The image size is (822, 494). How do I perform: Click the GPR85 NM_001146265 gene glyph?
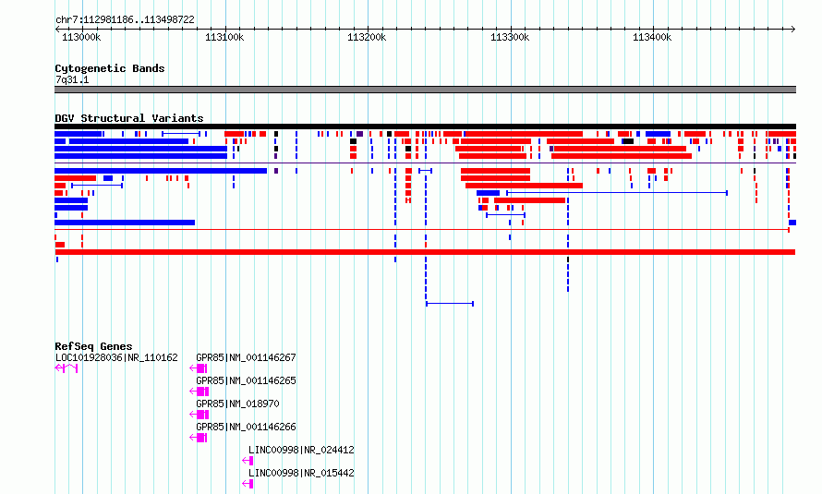click(x=199, y=392)
